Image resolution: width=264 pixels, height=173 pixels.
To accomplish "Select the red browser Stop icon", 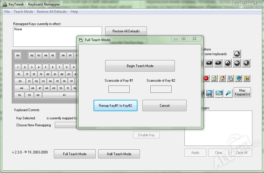I will pos(206,78).
